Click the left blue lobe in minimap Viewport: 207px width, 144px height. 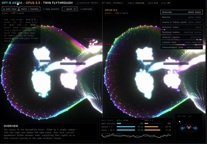183,128
